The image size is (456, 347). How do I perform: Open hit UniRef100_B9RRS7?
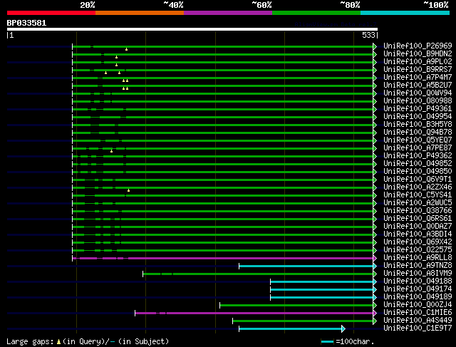418,69
